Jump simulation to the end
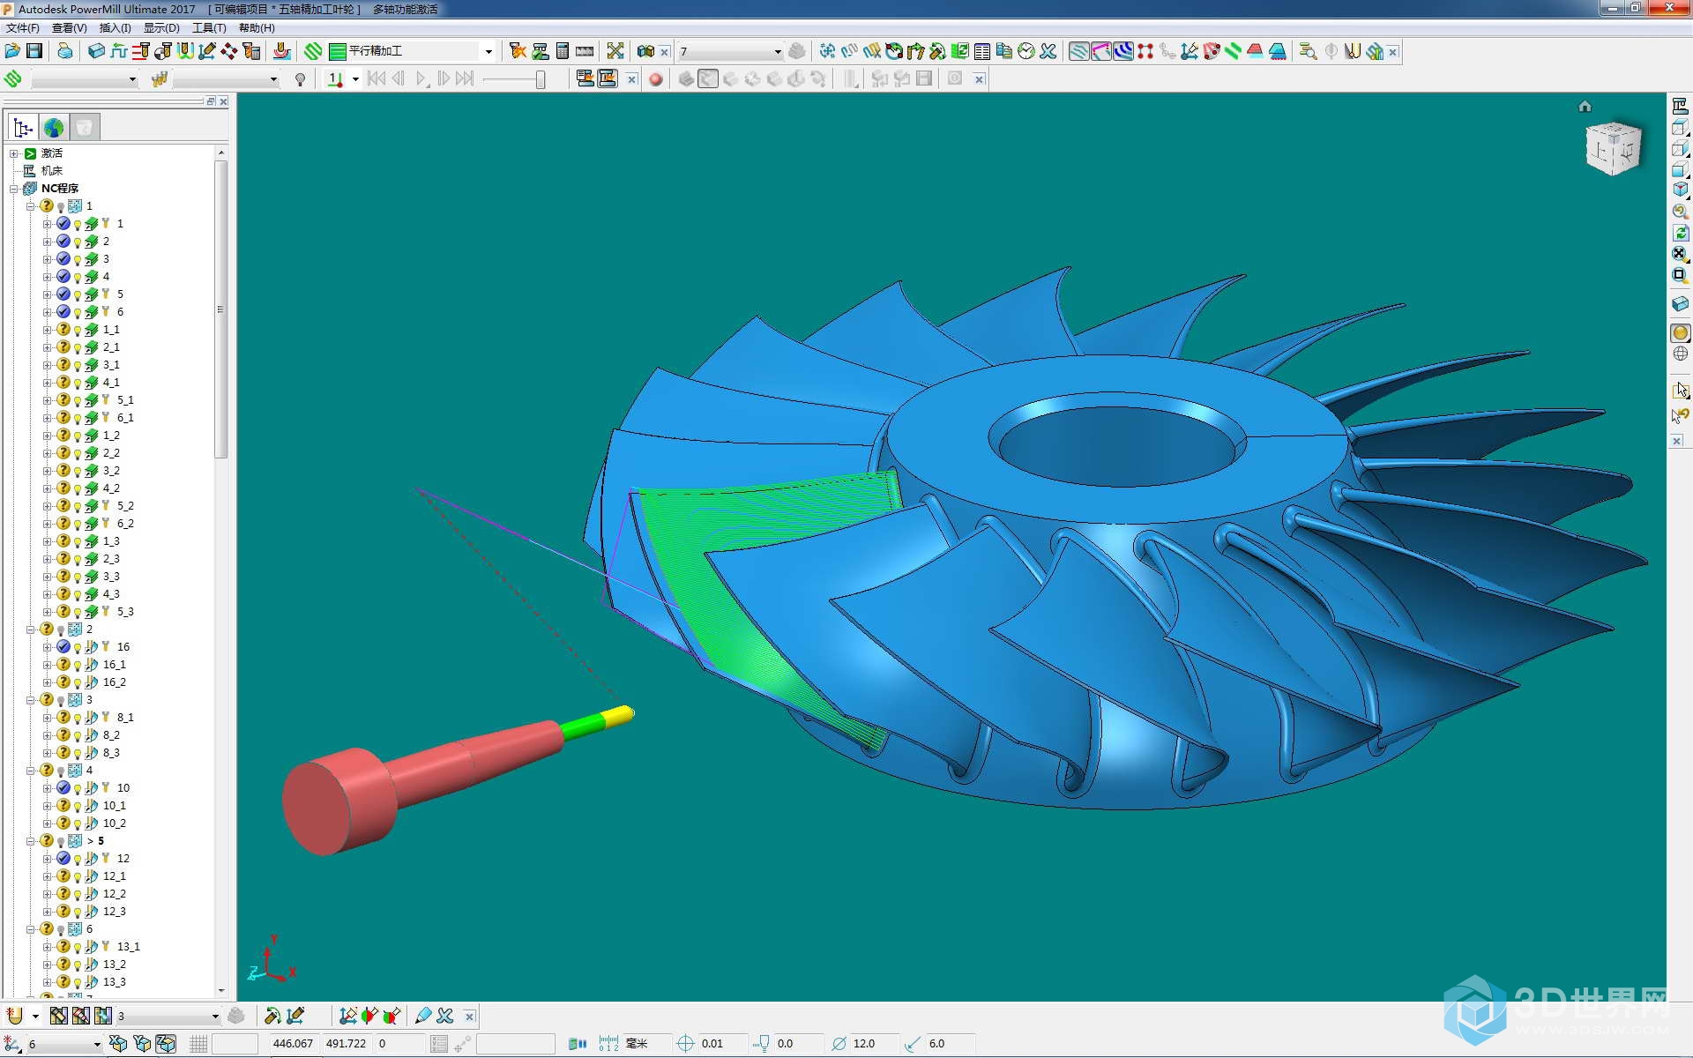The height and width of the screenshot is (1058, 1693). tap(465, 79)
